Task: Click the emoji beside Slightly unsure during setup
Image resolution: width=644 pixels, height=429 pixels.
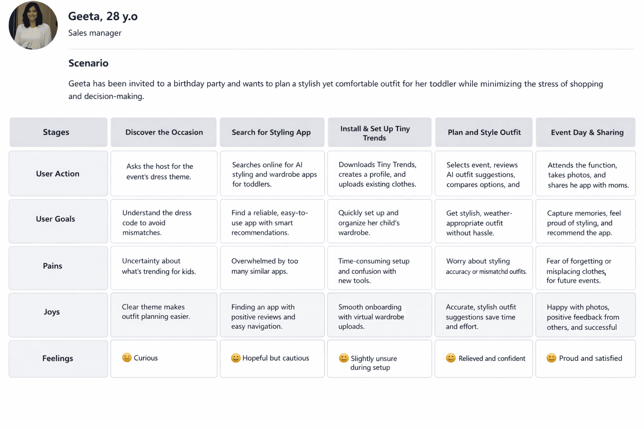Action: [x=344, y=358]
